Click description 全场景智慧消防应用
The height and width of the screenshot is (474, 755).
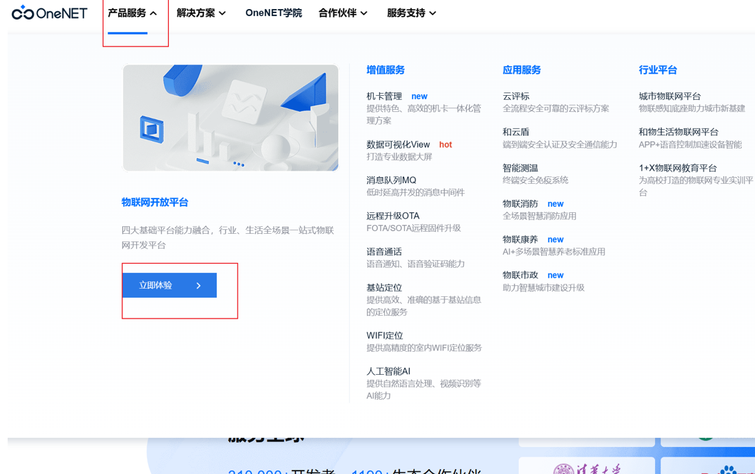[x=539, y=216]
